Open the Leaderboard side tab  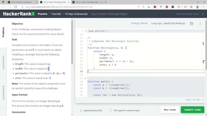(3, 93)
